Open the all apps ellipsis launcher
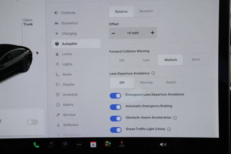 [x=79, y=144]
